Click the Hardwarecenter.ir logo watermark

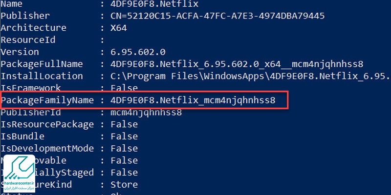[x=19, y=174]
